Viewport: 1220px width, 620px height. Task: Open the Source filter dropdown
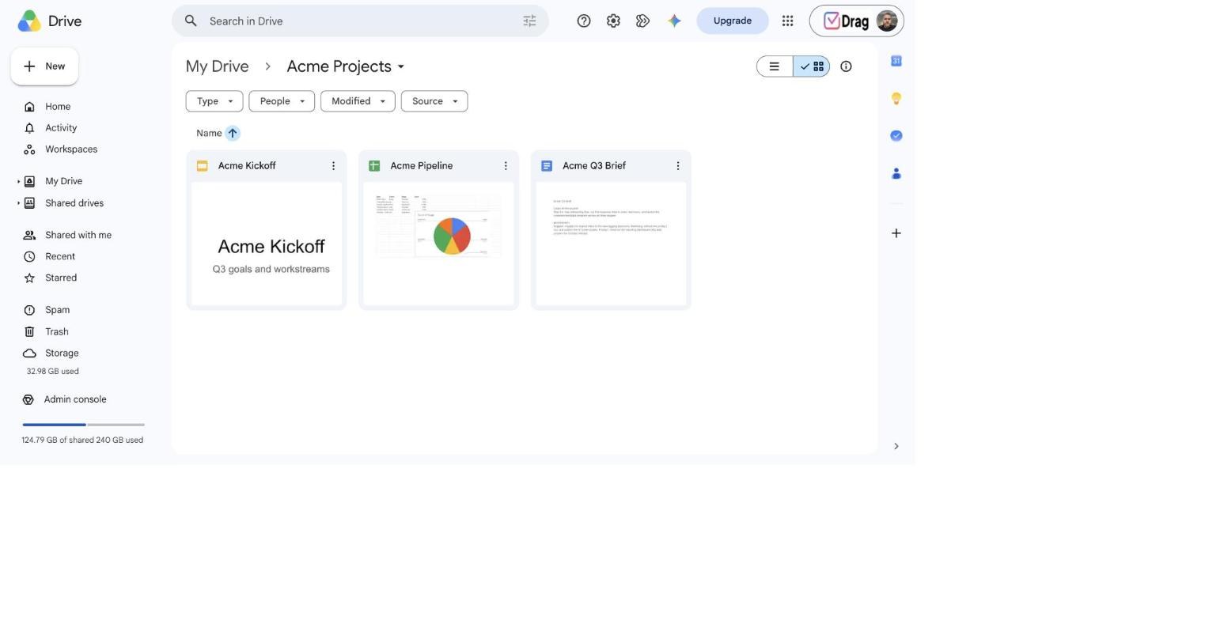coord(434,101)
